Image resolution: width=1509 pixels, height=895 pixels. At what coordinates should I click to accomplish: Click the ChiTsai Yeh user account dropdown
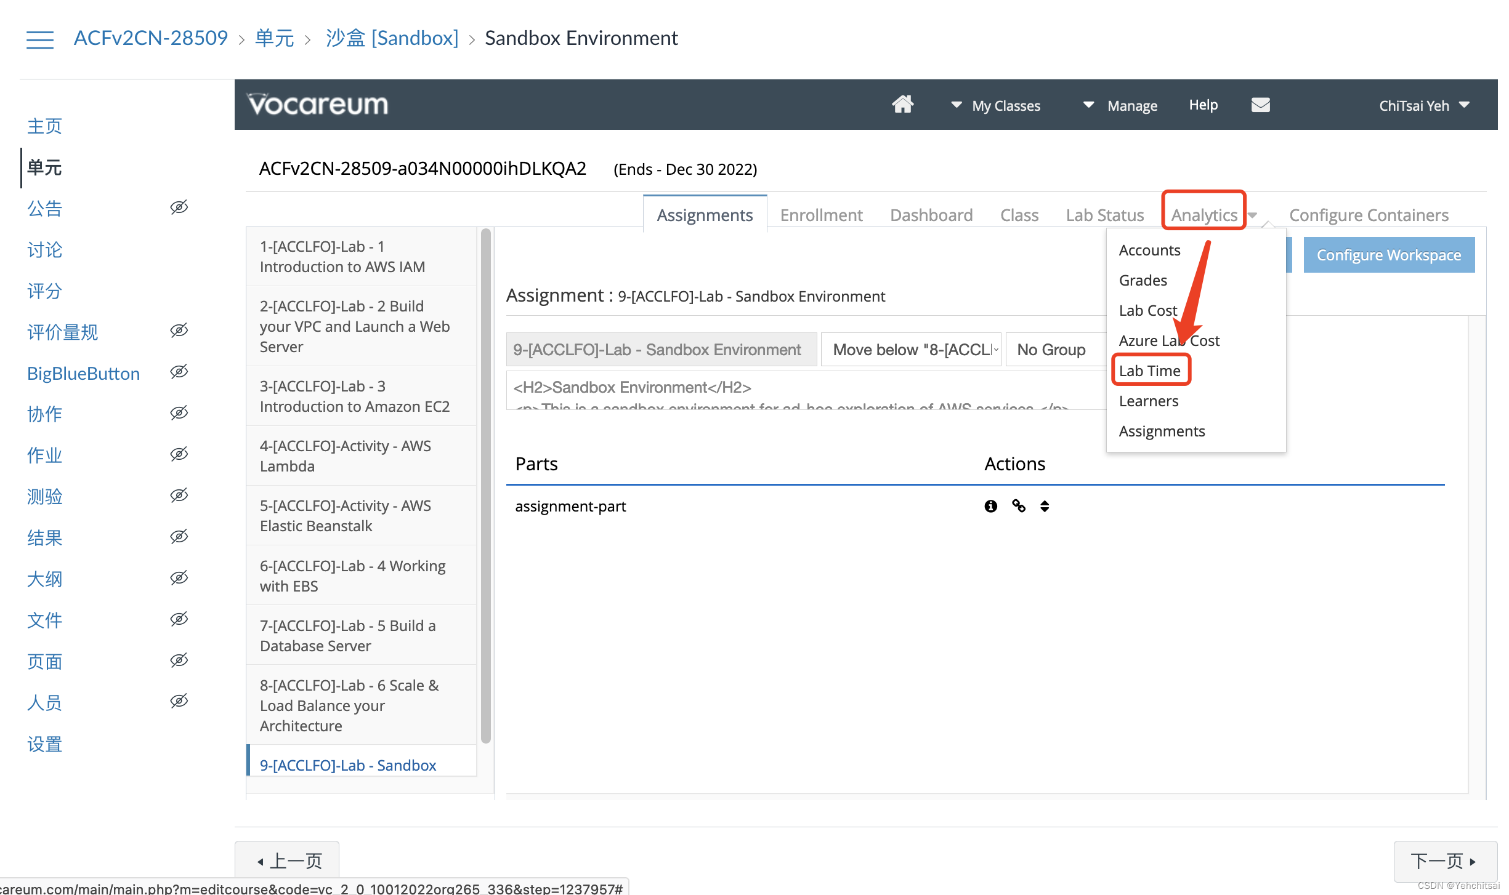[x=1425, y=105]
